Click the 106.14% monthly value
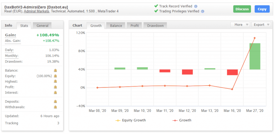 click(x=52, y=56)
